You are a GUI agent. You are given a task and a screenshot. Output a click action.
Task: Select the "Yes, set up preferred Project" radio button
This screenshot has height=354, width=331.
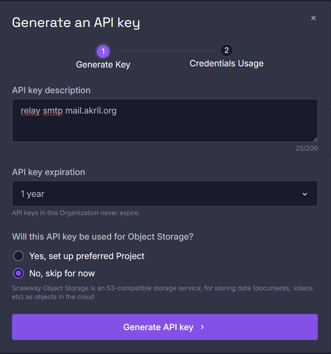coord(19,256)
